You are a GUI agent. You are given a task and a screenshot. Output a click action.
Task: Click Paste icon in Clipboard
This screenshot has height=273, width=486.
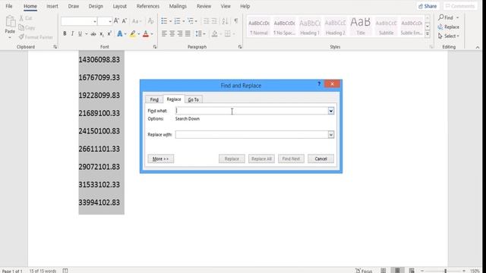coord(10,22)
